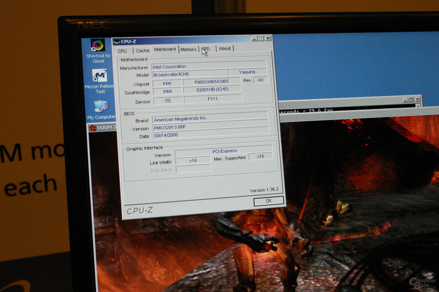Click the Sensor label

(x=143, y=102)
